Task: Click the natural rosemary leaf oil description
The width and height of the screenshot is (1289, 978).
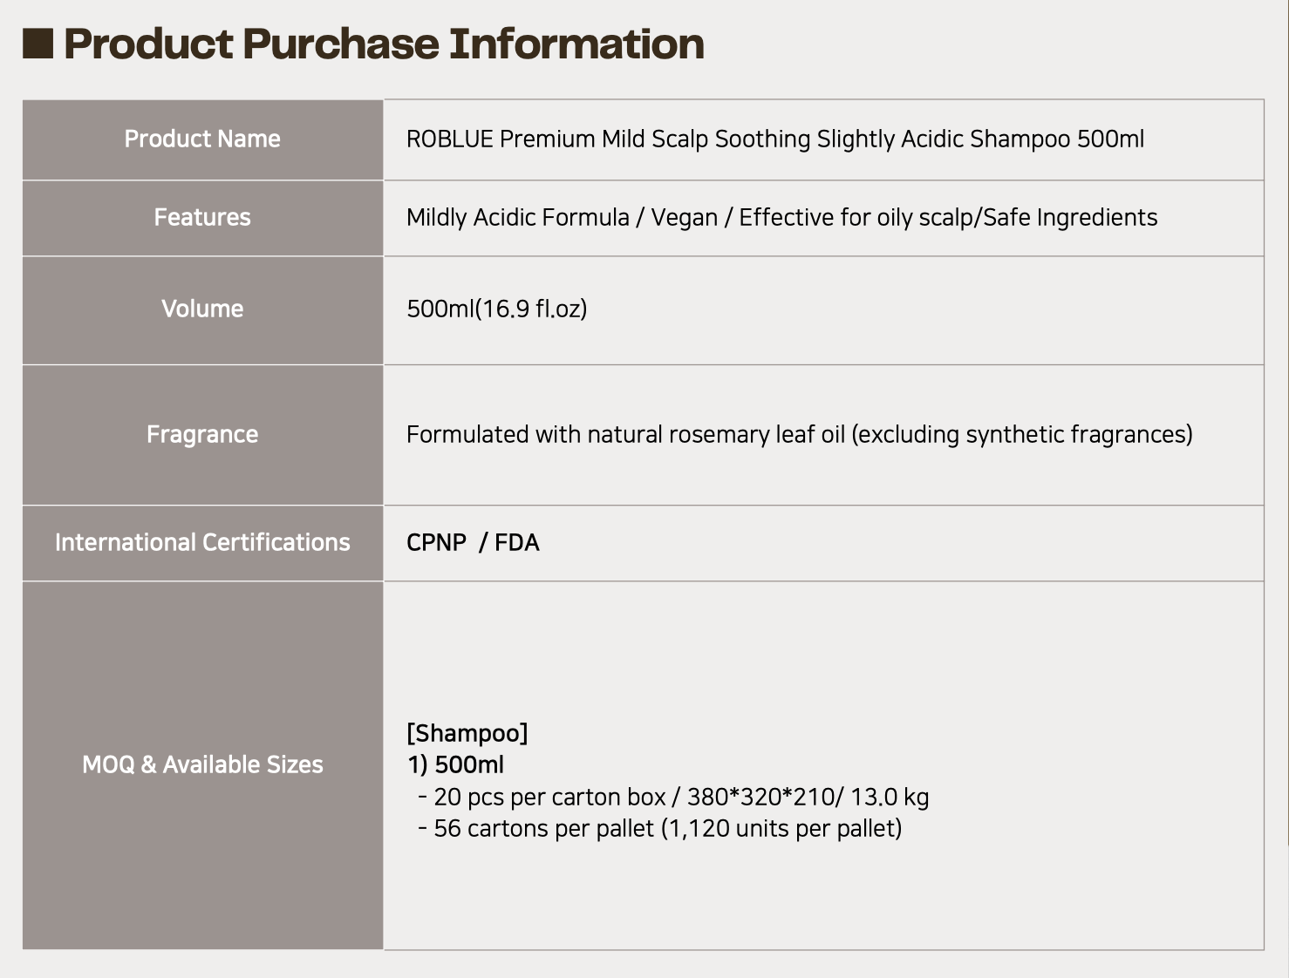Action: pyautogui.click(x=800, y=435)
